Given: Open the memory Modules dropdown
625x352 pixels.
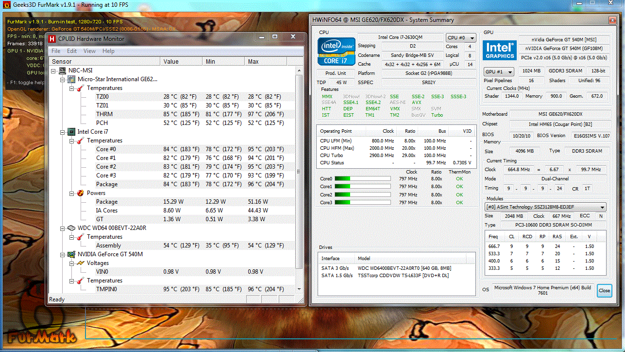Looking at the screenshot, I should pos(545,207).
